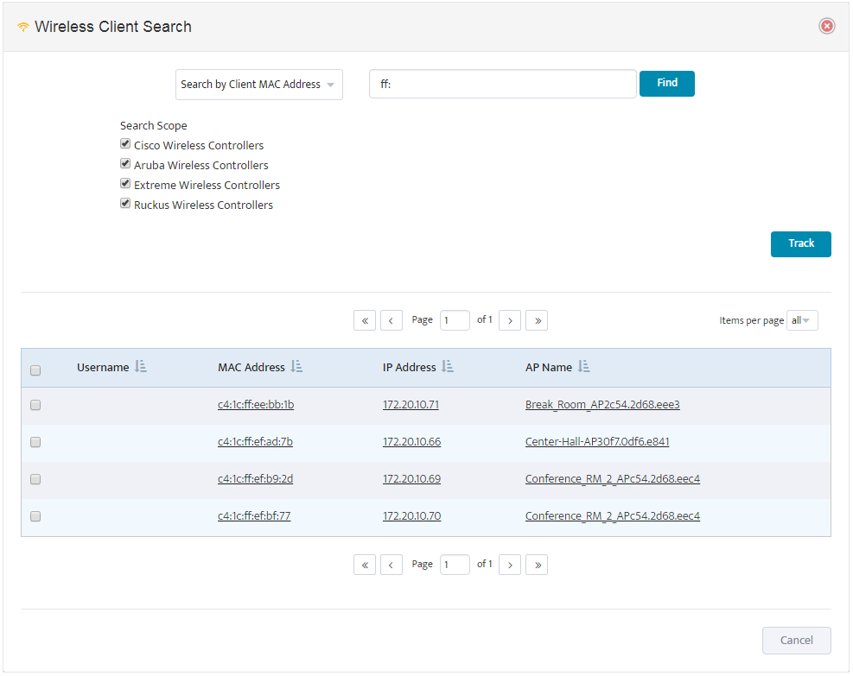Sort table by AP Name icon
The height and width of the screenshot is (676, 853).
[x=583, y=367]
